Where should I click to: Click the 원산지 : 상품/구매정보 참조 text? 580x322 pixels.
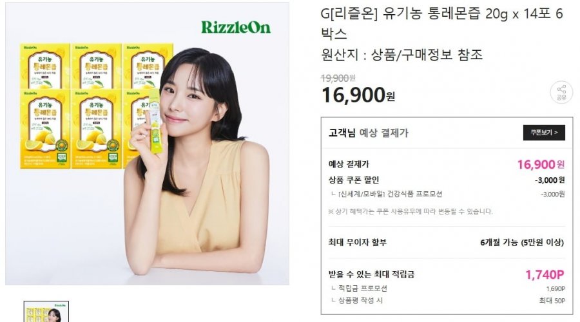tap(401, 55)
